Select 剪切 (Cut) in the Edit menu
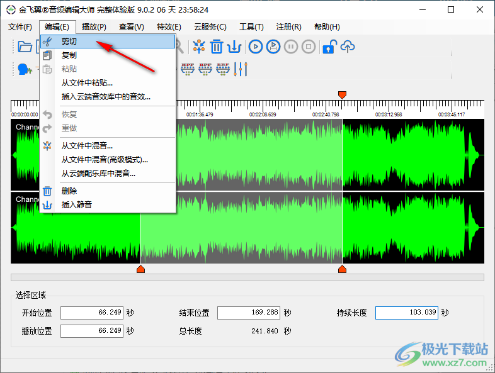Screen dimensions: 495x373 click(x=108, y=42)
